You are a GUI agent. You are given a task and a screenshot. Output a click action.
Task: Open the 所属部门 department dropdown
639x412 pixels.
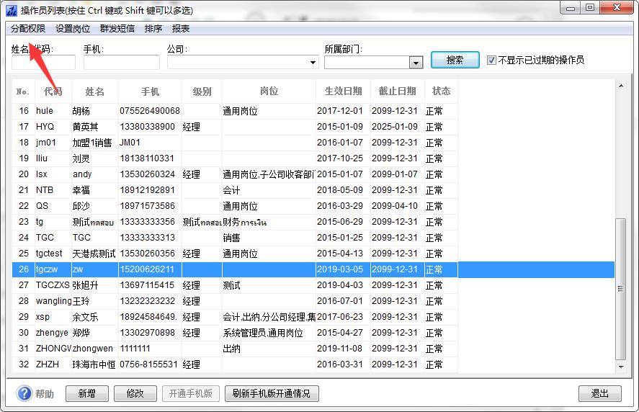click(415, 63)
